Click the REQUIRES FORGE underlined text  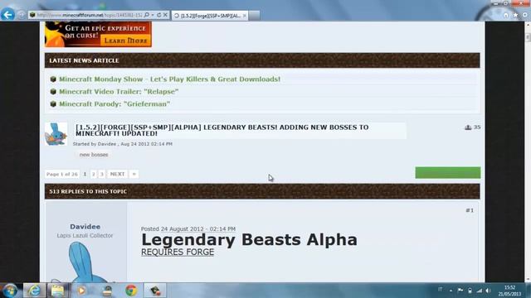pos(178,252)
